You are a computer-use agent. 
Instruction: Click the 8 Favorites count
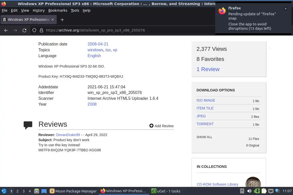[x=210, y=59]
